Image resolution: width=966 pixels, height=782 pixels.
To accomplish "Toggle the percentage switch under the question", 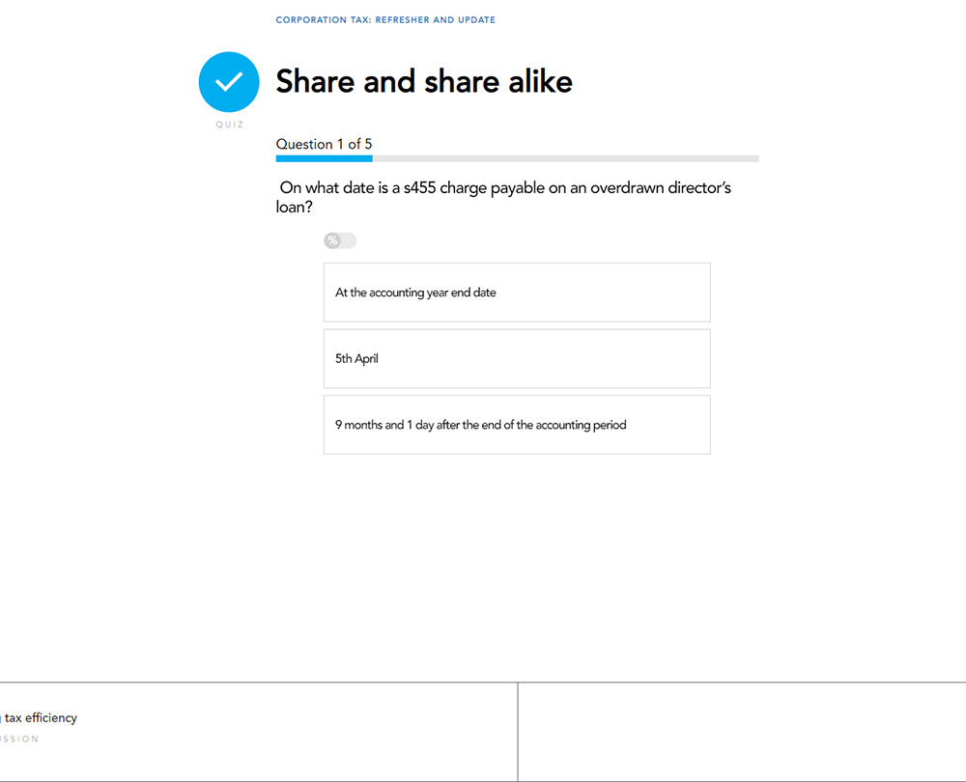I will click(340, 240).
